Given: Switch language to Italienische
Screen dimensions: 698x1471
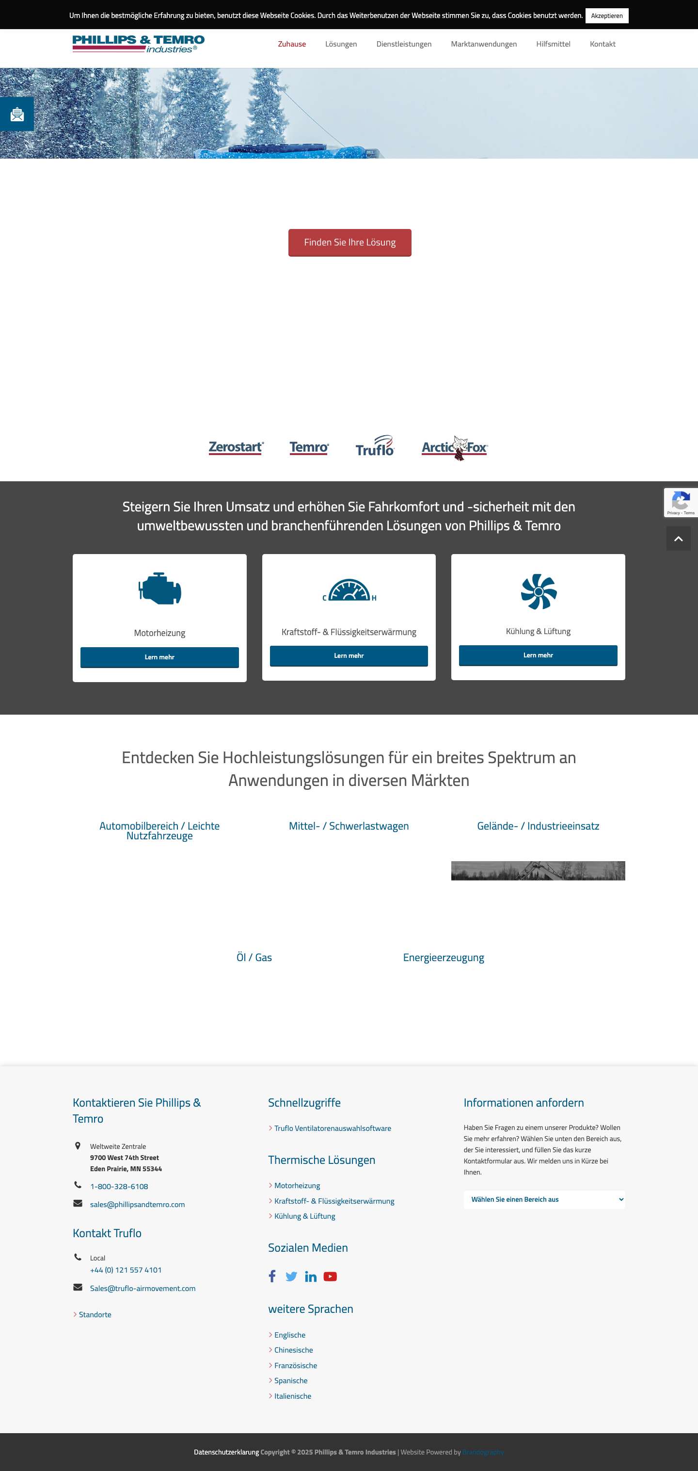Looking at the screenshot, I should point(292,1396).
